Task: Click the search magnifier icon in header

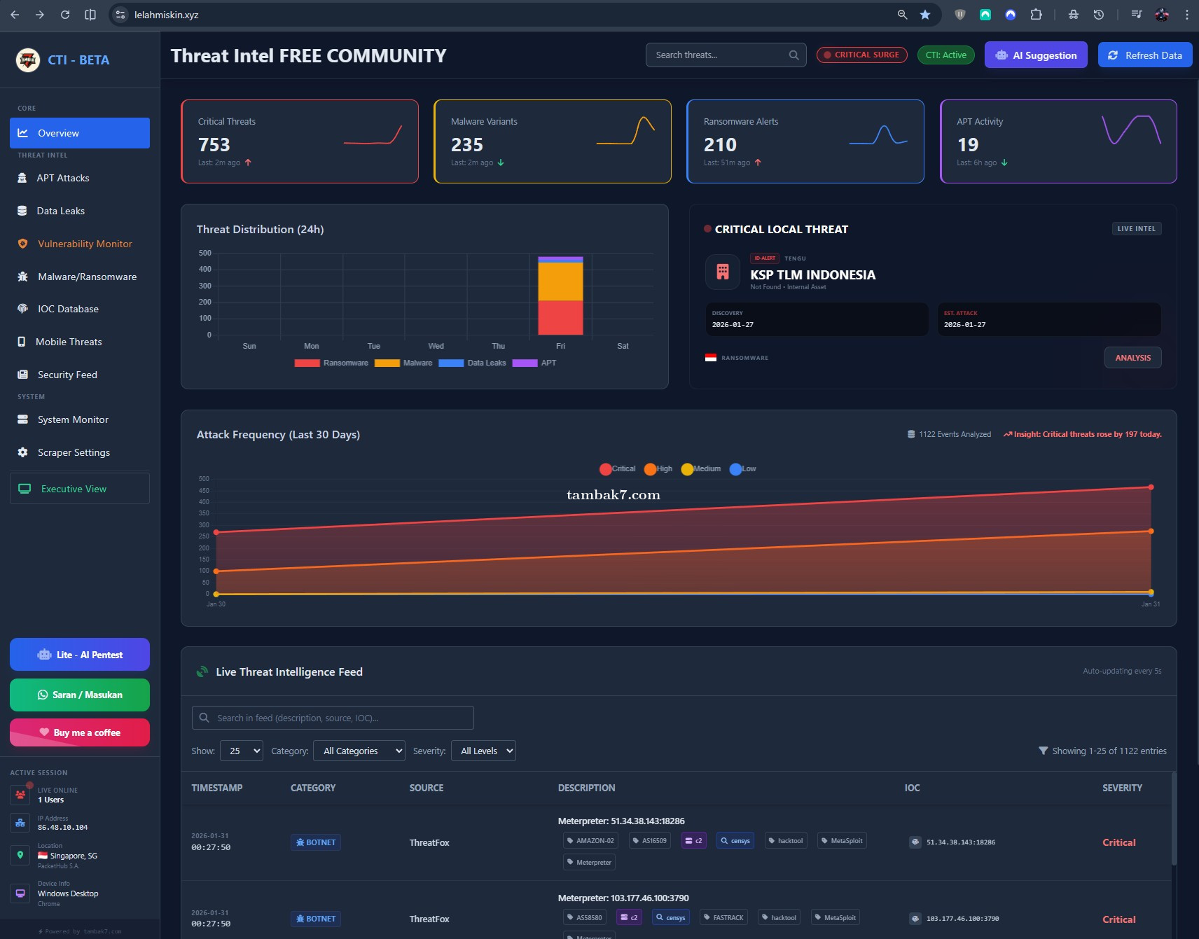Action: pos(793,55)
